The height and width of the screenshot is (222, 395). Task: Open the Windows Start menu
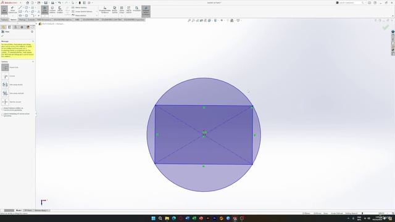[153, 218]
